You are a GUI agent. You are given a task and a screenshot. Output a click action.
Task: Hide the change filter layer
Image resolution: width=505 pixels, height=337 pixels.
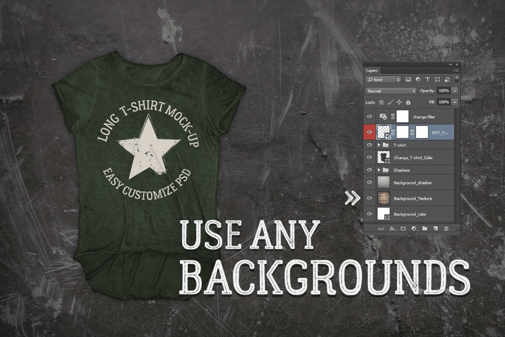coord(369,116)
